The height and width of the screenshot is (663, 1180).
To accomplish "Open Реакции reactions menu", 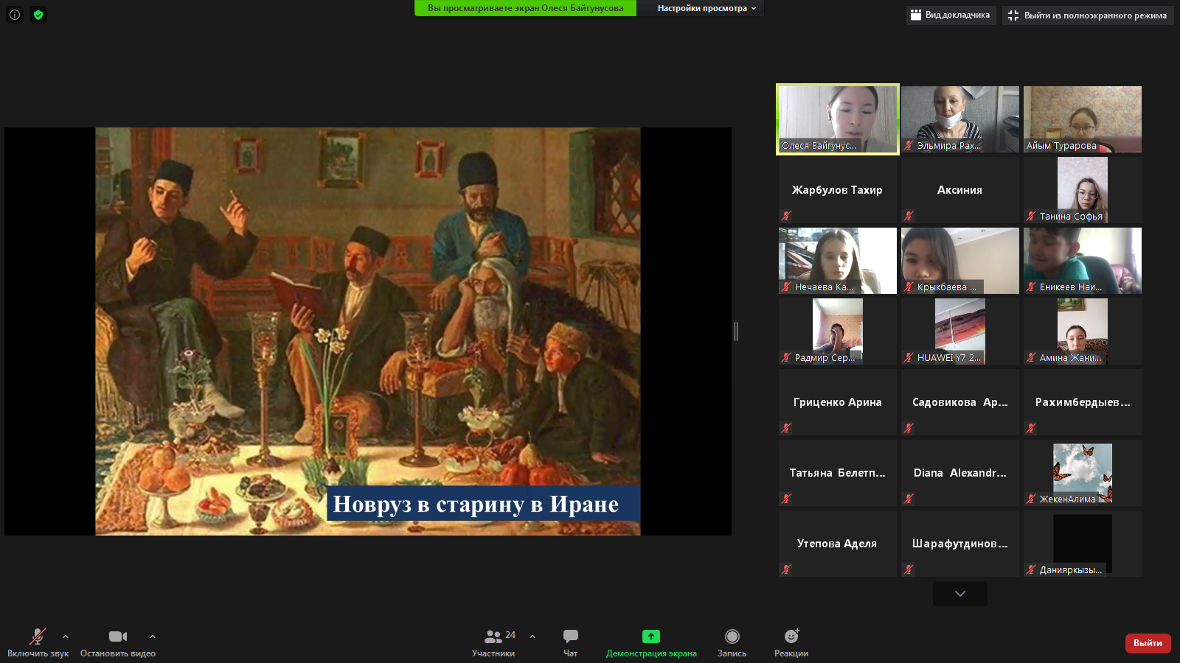I will (x=791, y=642).
